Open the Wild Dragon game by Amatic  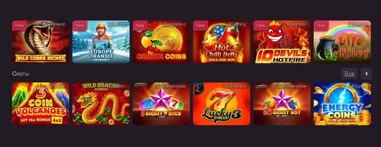tap(101, 104)
